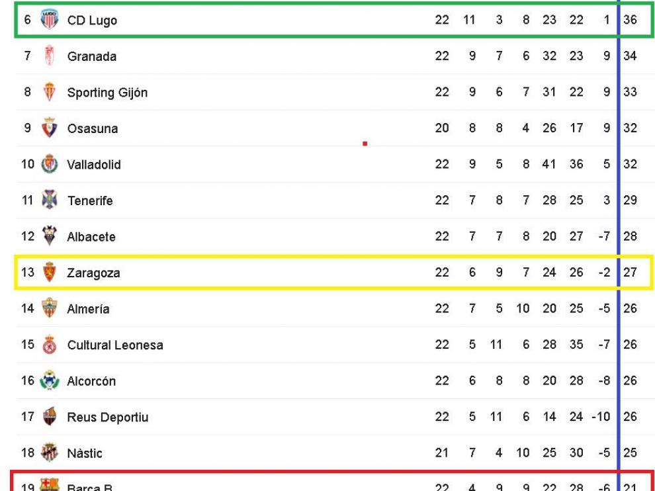Image resolution: width=655 pixels, height=491 pixels.
Task: Select the Osasuna team name
Action: click(93, 128)
